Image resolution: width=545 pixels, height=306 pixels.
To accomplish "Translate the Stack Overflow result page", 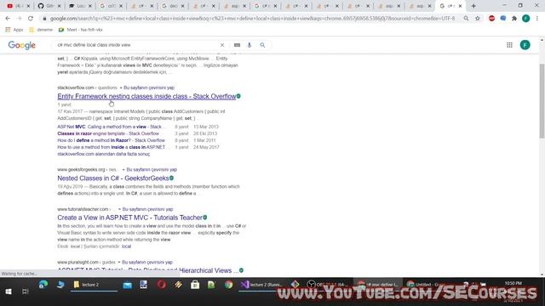I will tap(149, 88).
